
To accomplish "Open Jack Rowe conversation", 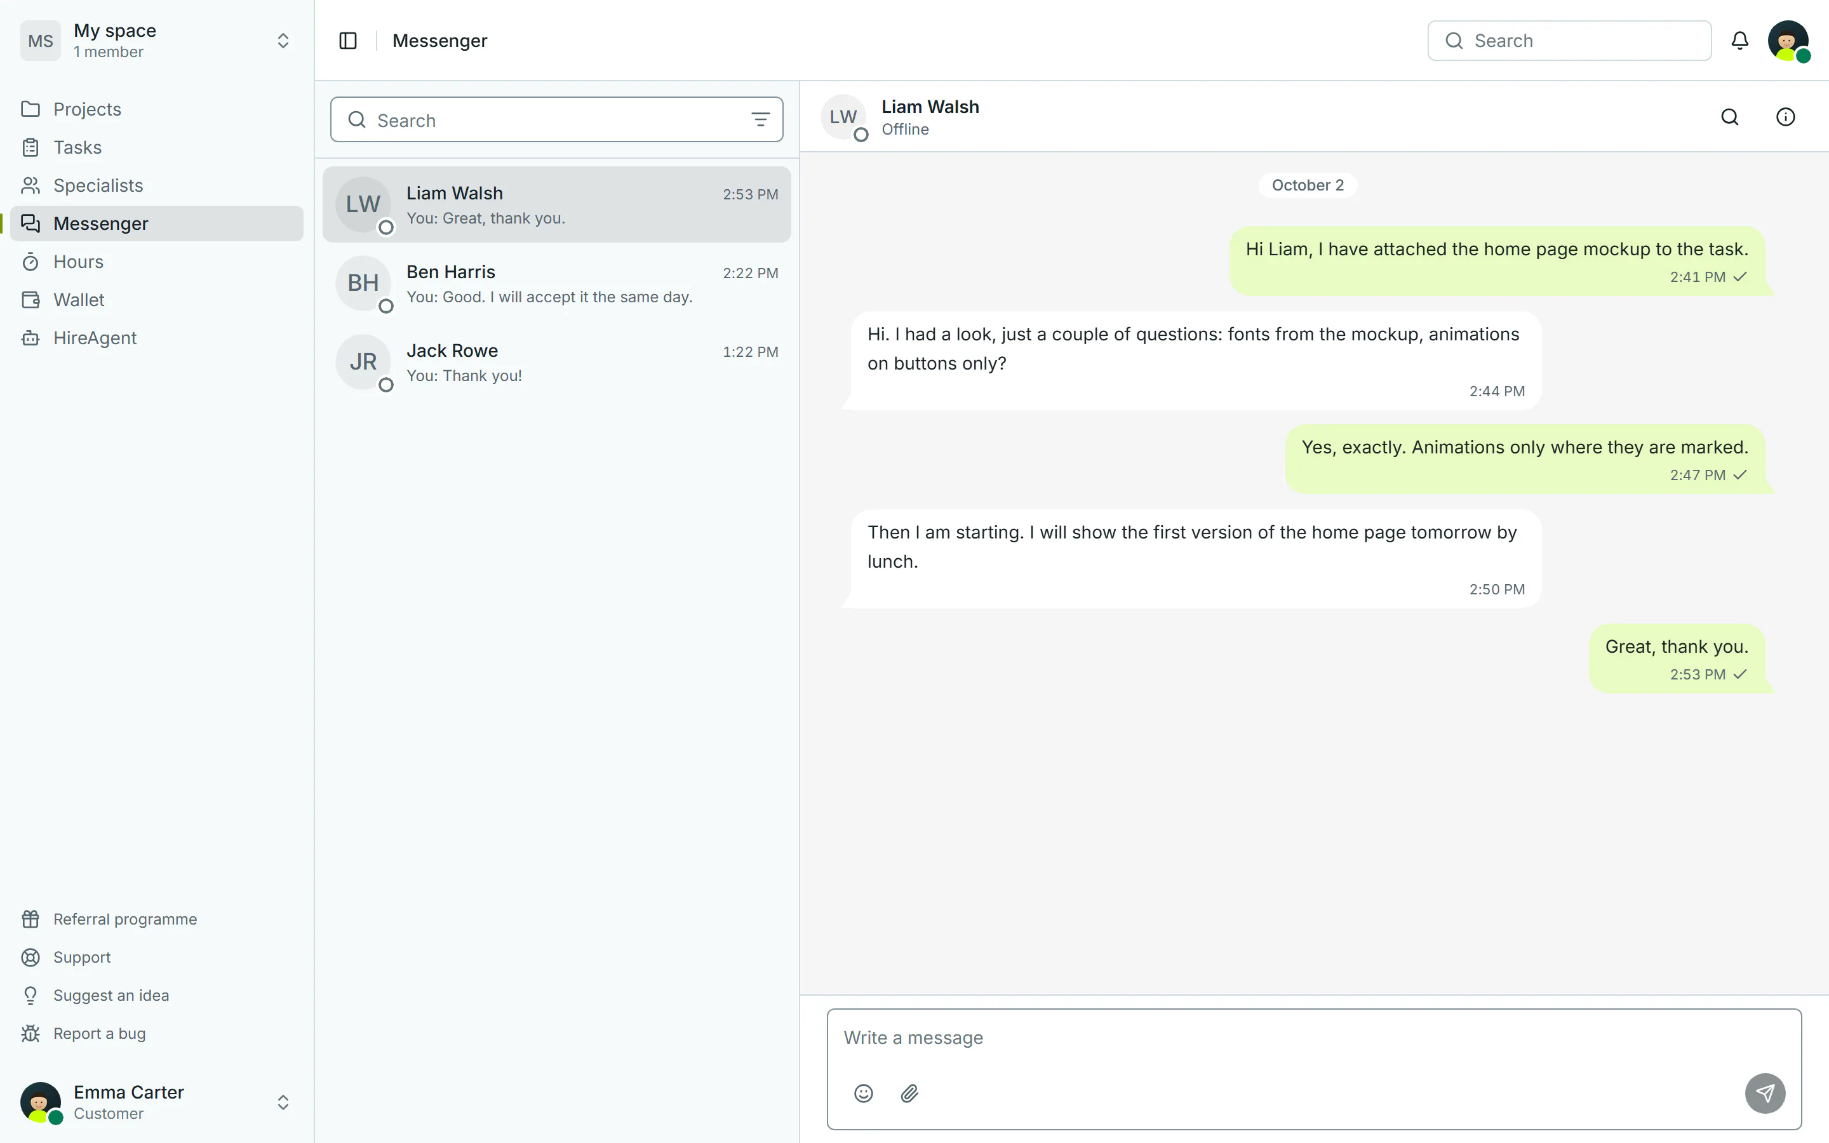I will [x=556, y=362].
